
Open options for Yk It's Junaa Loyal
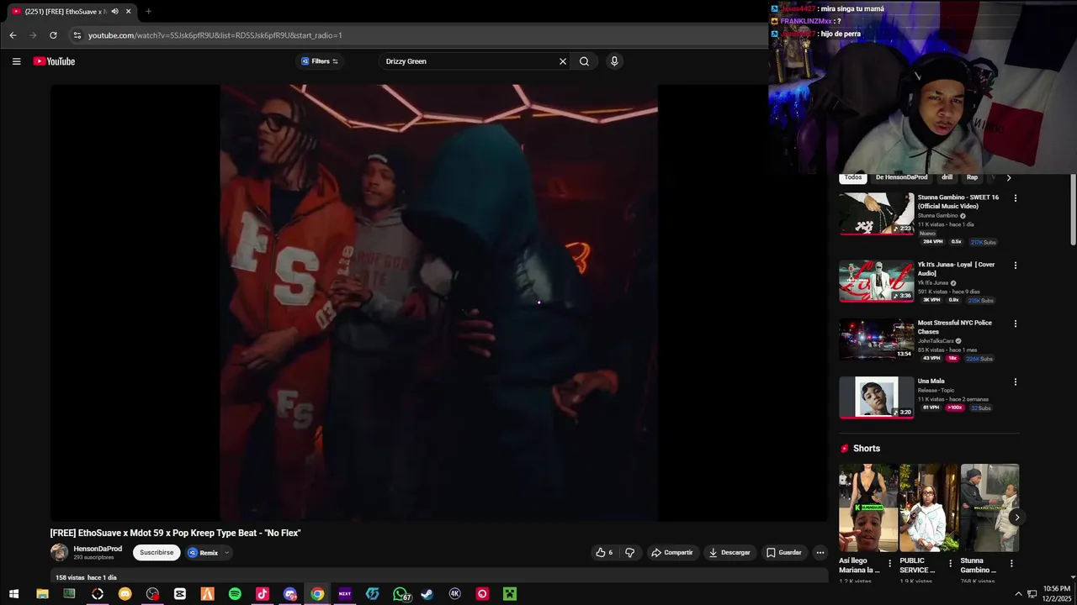pos(1015,266)
